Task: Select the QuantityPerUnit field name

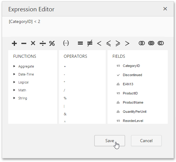Action: point(134,112)
